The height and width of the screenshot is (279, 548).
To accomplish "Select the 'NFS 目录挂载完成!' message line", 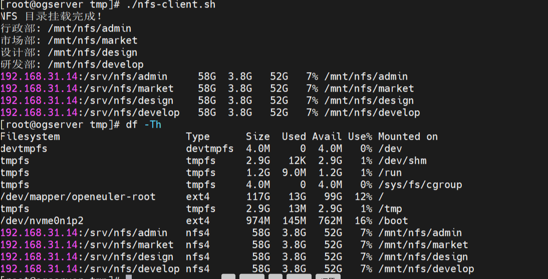I will 51,17.
